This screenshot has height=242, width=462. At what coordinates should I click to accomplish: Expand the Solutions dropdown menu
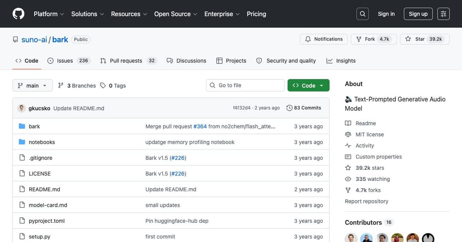88,14
